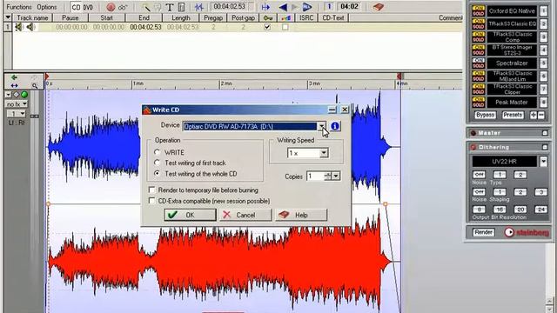Click Bypass in master effects panel
557x313 pixels.
click(485, 115)
